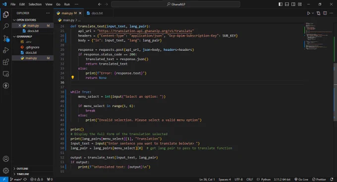The height and width of the screenshot is (182, 337).
Task: Open the Extensions view
Action: click(x=6, y=62)
